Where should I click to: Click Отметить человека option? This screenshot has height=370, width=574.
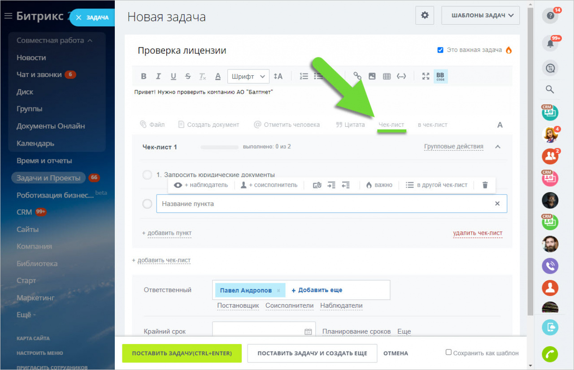point(287,125)
